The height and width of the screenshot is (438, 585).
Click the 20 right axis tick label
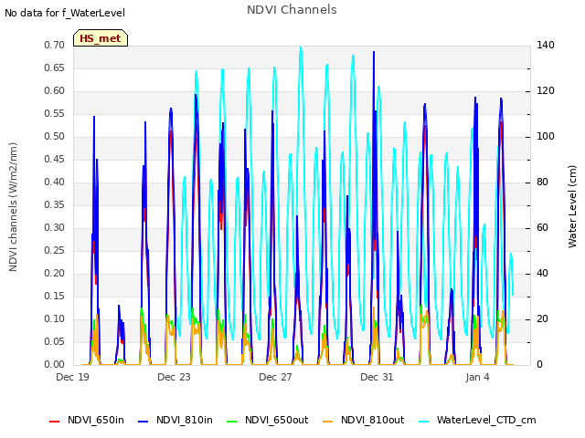[x=542, y=319]
